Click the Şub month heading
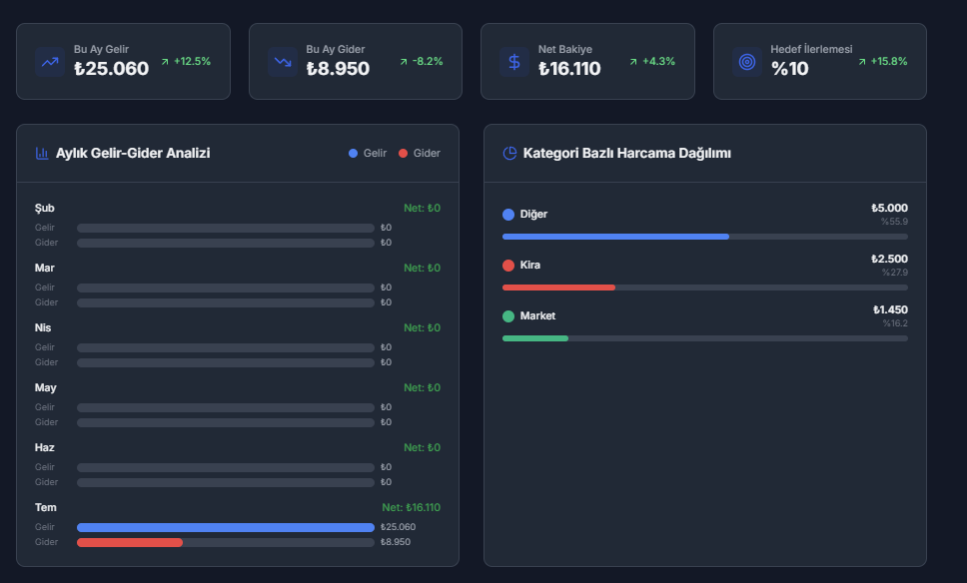 (44, 209)
